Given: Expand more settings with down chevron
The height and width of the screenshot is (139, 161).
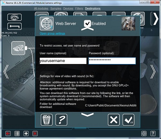Looking at the screenshot, I should click(x=87, y=114).
